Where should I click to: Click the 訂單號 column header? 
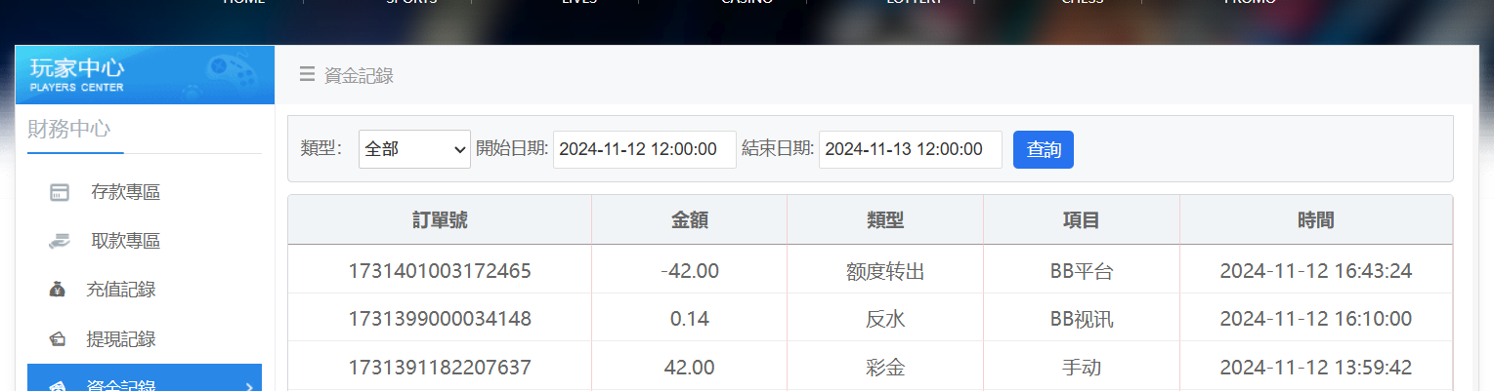[x=440, y=220]
